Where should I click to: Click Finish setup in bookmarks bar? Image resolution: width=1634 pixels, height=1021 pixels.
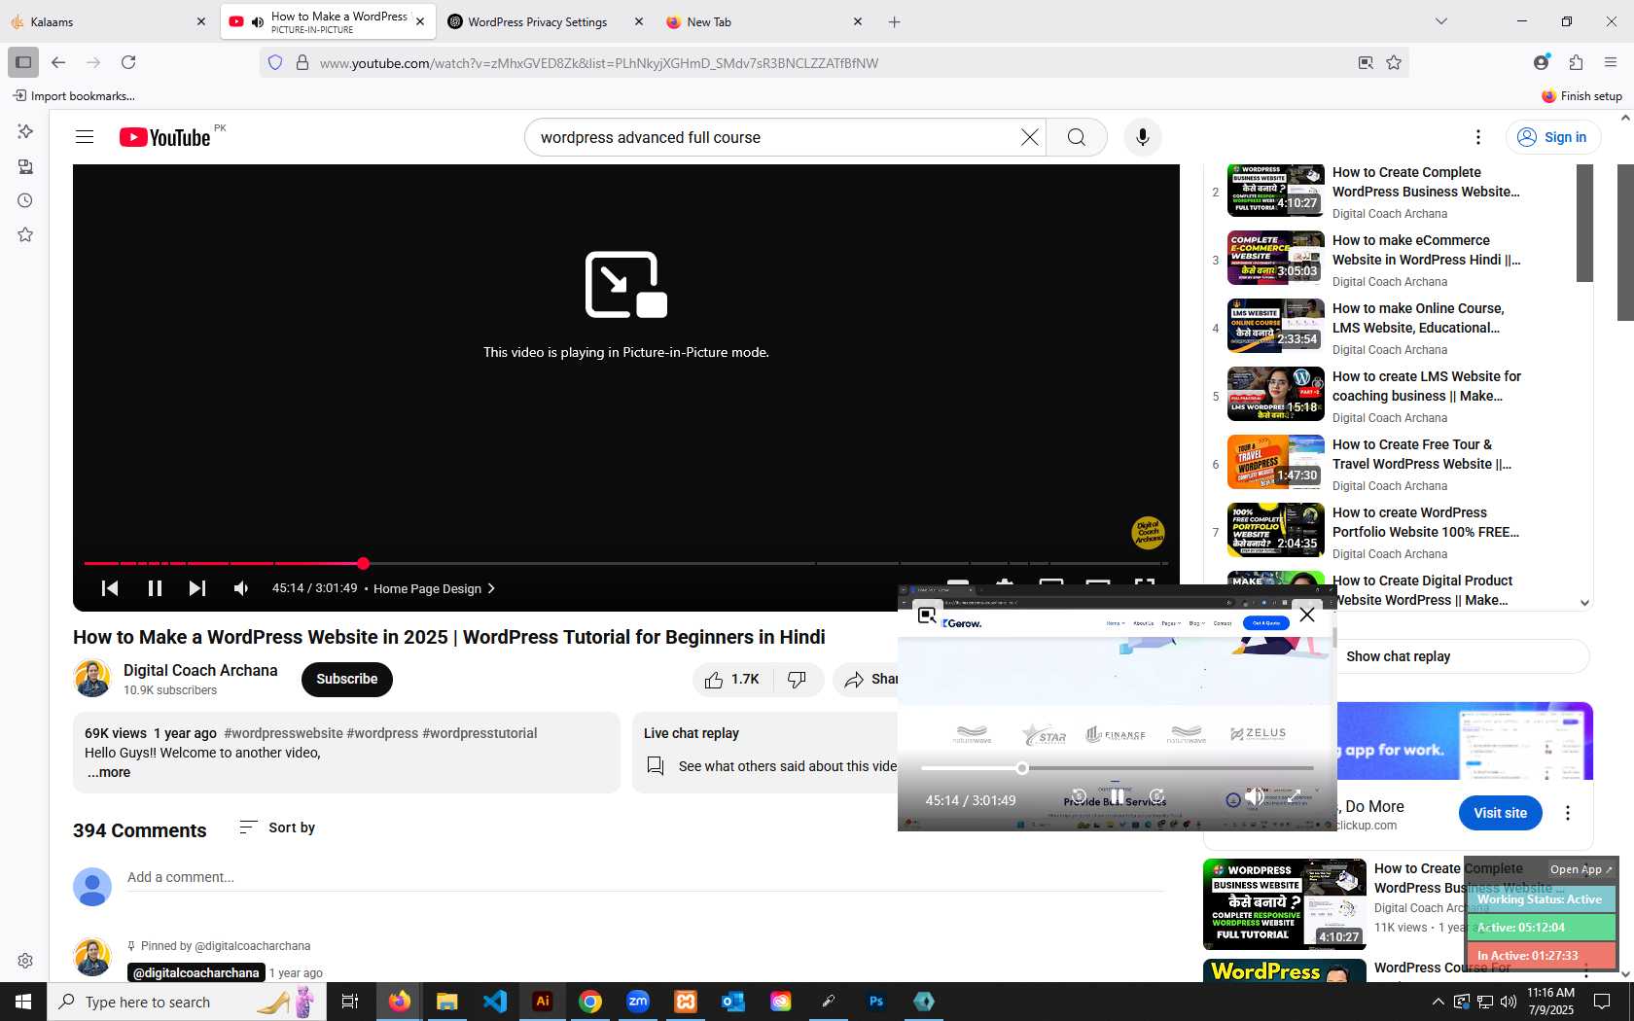tap(1581, 95)
